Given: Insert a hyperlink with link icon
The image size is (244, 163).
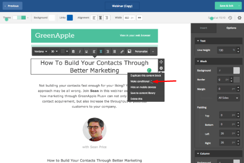Looking at the screenshot, I should 122,51.
